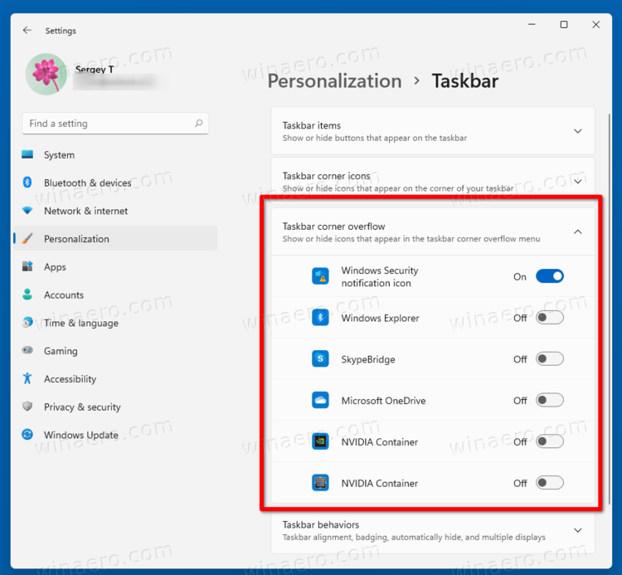This screenshot has height=575, width=622.
Task: Click the Taskbar corner overflow heading
Action: pyautogui.click(x=333, y=227)
